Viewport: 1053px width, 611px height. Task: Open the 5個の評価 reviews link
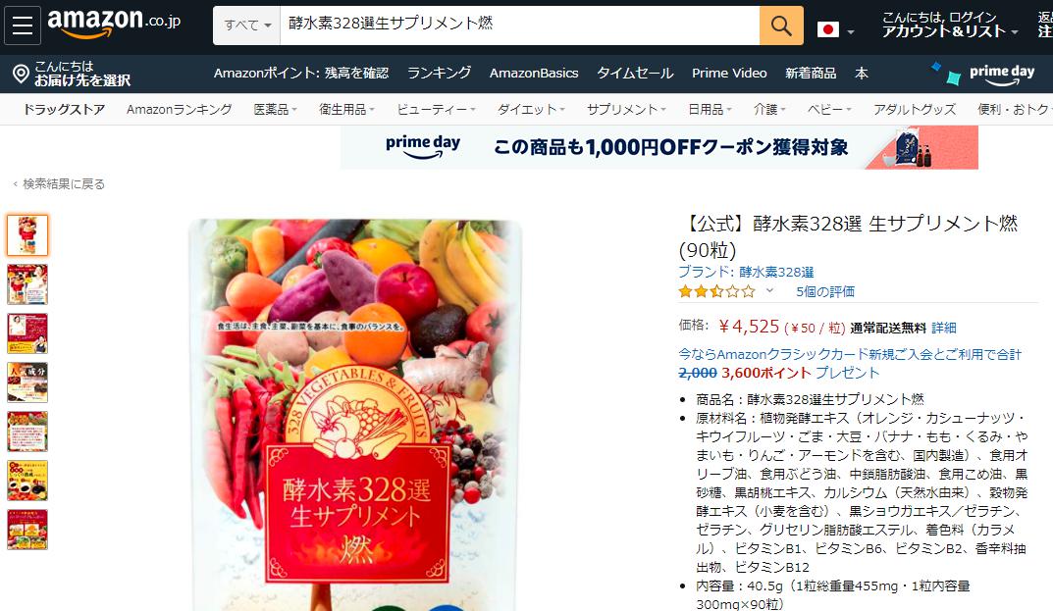pyautogui.click(x=824, y=291)
